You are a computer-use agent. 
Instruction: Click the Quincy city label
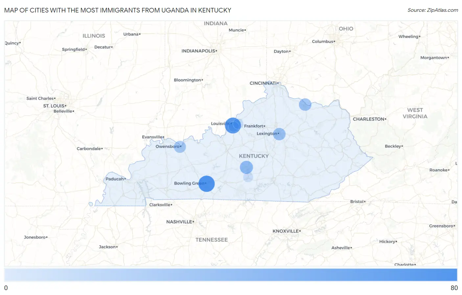click(x=12, y=43)
